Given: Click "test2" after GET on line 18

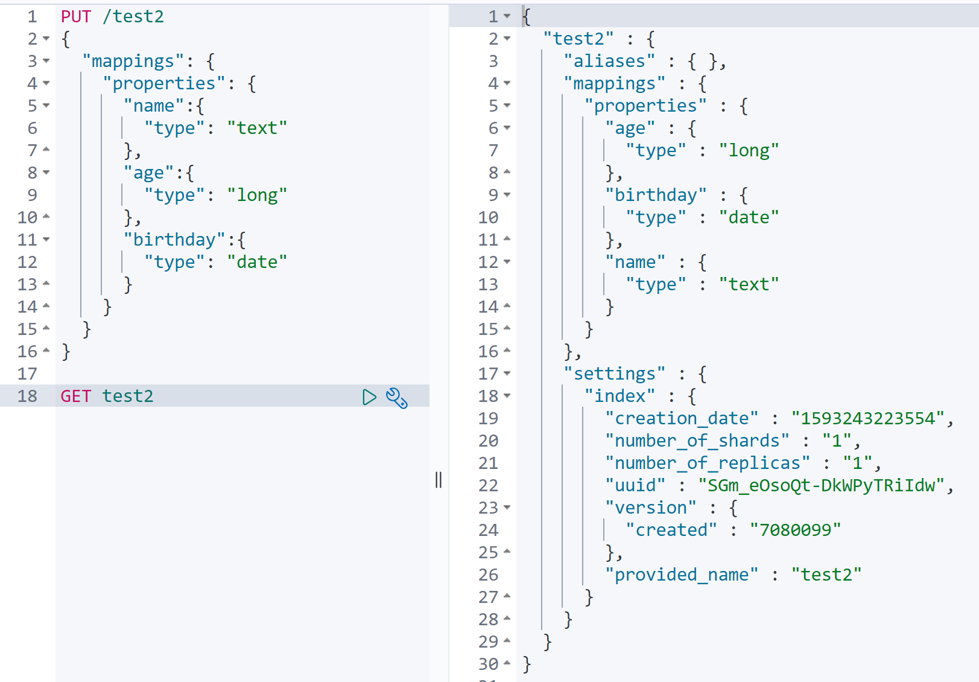Looking at the screenshot, I should point(128,397).
